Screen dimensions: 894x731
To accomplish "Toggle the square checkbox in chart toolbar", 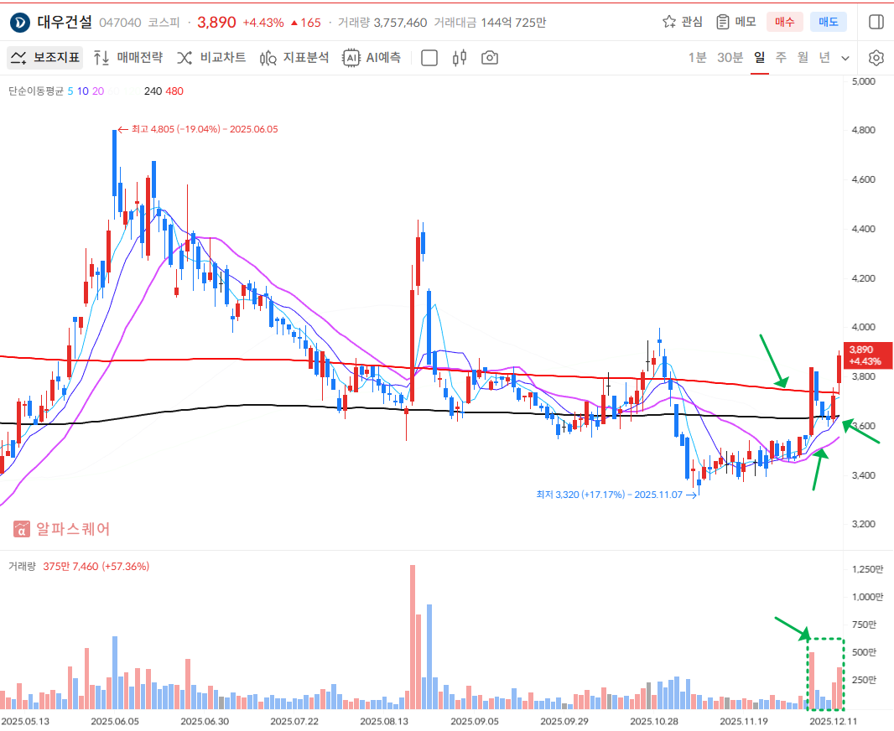I will (429, 58).
